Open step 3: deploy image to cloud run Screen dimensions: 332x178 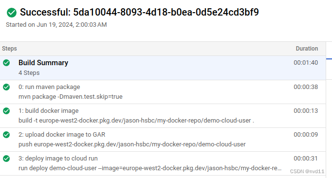163,163
